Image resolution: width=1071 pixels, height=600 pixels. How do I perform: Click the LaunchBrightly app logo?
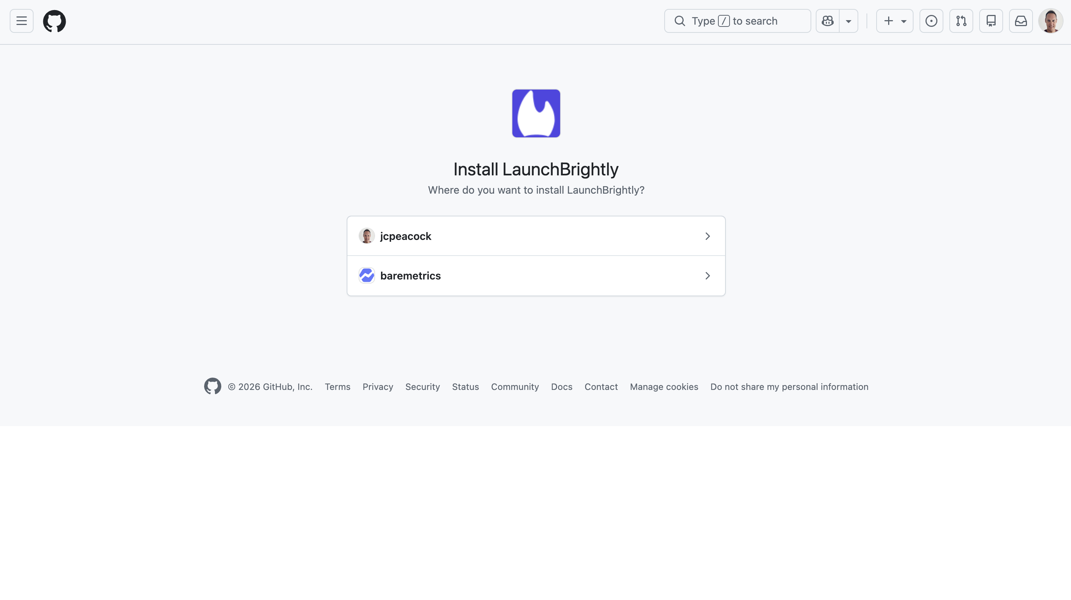(536, 113)
